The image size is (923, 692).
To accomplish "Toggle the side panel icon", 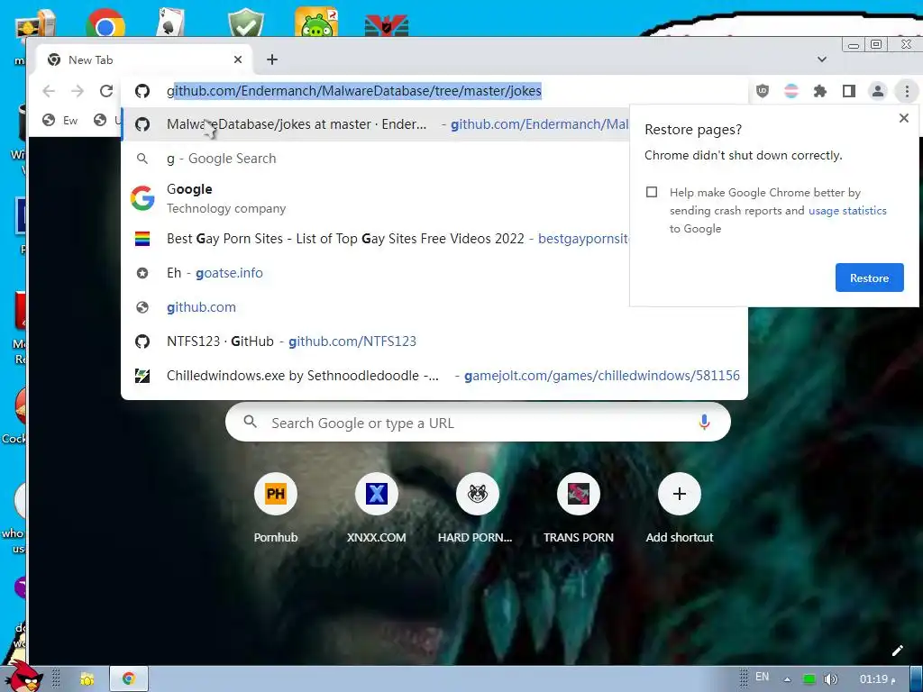I will pyautogui.click(x=849, y=91).
